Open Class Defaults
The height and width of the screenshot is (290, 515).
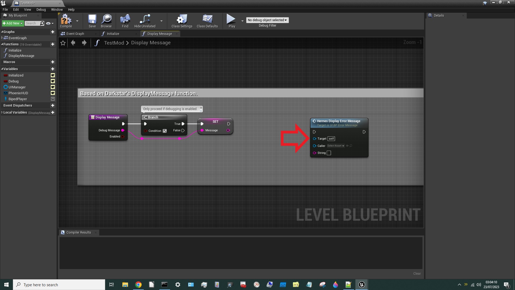[x=207, y=21]
